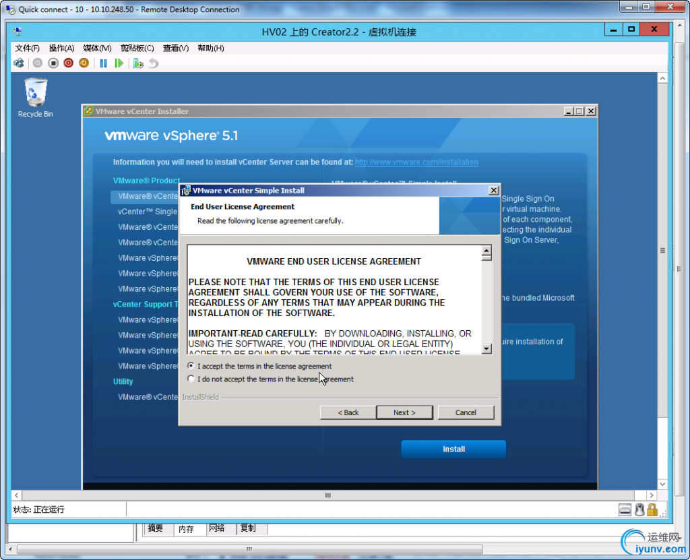Click the orange Save state icon
The width and height of the screenshot is (690, 560).
[84, 63]
